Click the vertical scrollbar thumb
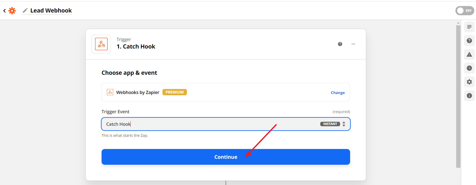This screenshot has height=185, width=476. [x=458, y=96]
